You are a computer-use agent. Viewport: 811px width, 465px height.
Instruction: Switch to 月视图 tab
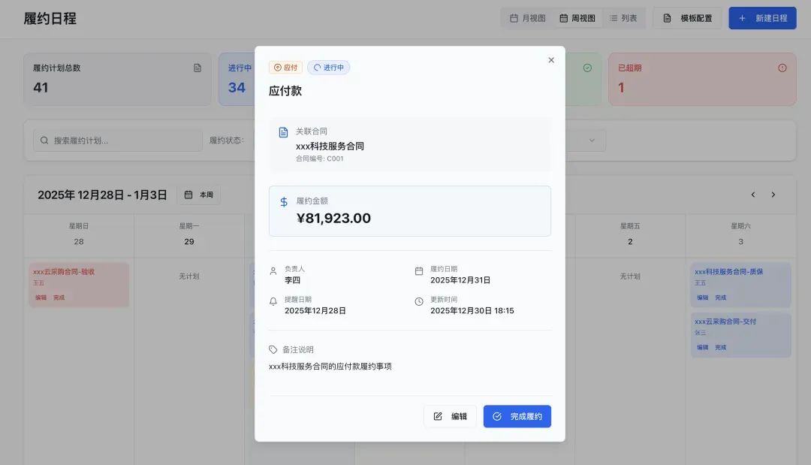(528, 18)
